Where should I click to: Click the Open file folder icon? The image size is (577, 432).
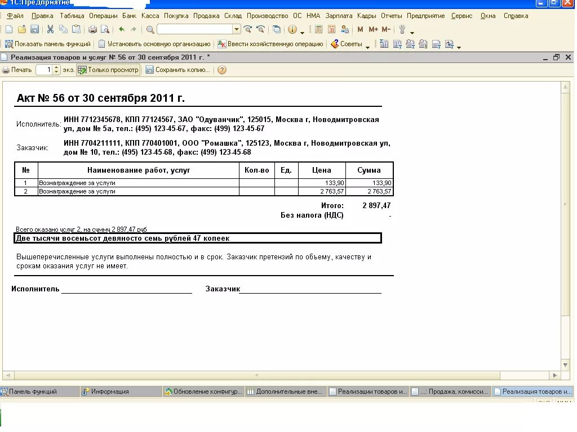pos(22,29)
